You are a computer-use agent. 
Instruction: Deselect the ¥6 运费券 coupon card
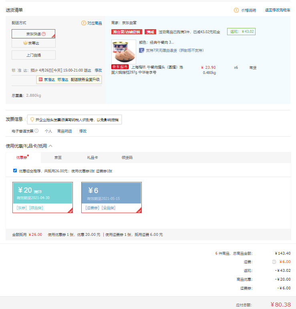point(111,197)
